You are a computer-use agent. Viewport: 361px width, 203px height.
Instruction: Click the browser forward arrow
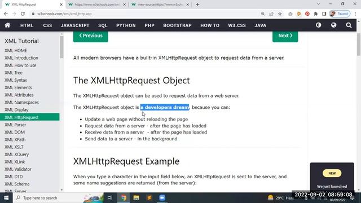click(x=14, y=14)
